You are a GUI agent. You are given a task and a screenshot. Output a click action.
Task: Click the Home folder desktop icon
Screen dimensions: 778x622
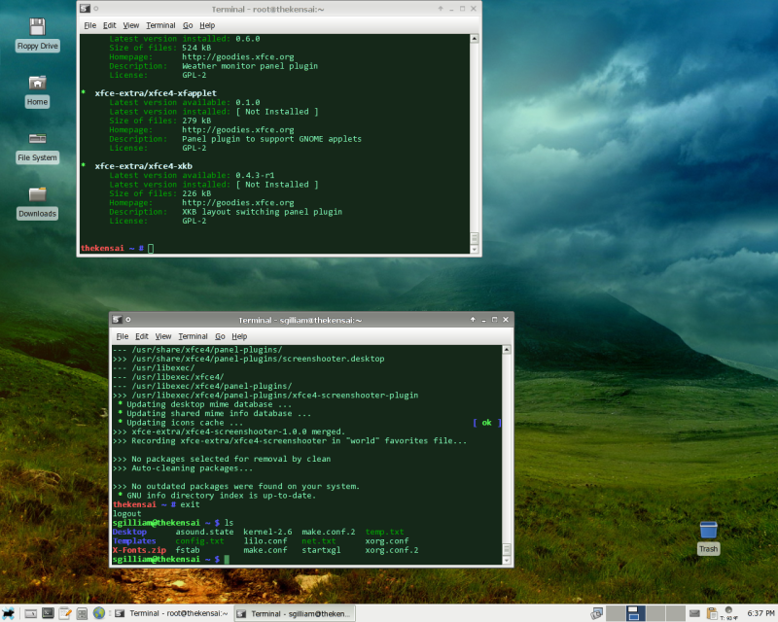[x=37, y=85]
